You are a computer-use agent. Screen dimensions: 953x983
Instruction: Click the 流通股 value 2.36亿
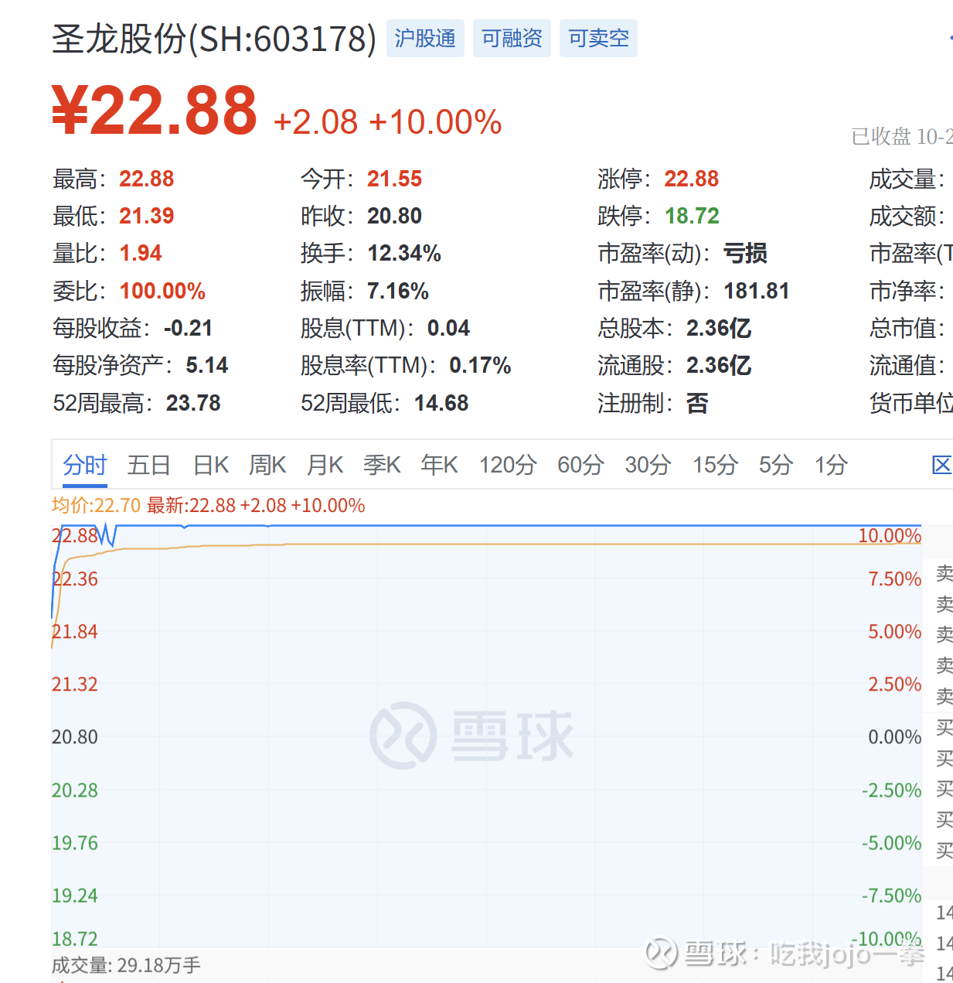point(719,365)
